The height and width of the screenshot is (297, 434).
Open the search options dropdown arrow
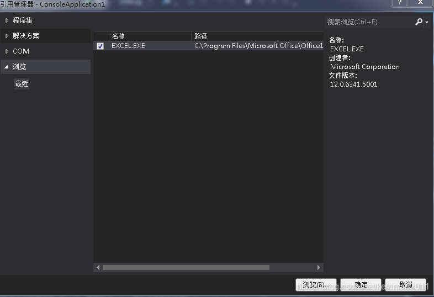(x=427, y=22)
